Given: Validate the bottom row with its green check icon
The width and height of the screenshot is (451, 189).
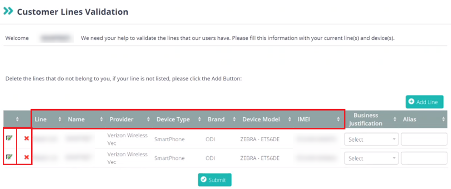Looking at the screenshot, I should pos(9,157).
